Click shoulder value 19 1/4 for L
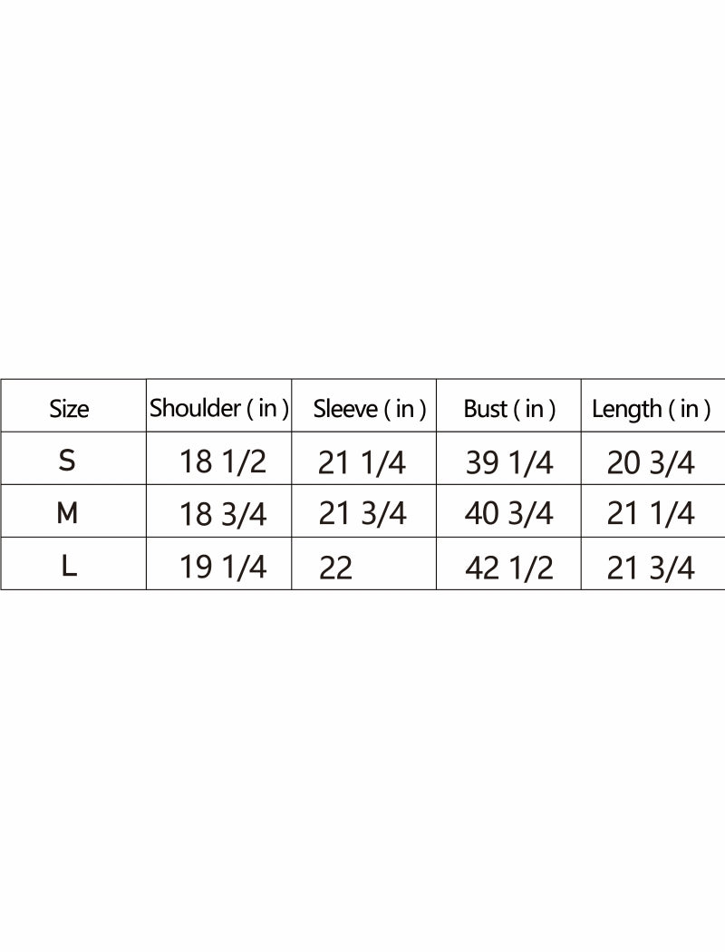Viewport: 725px width, 952px height. click(223, 568)
